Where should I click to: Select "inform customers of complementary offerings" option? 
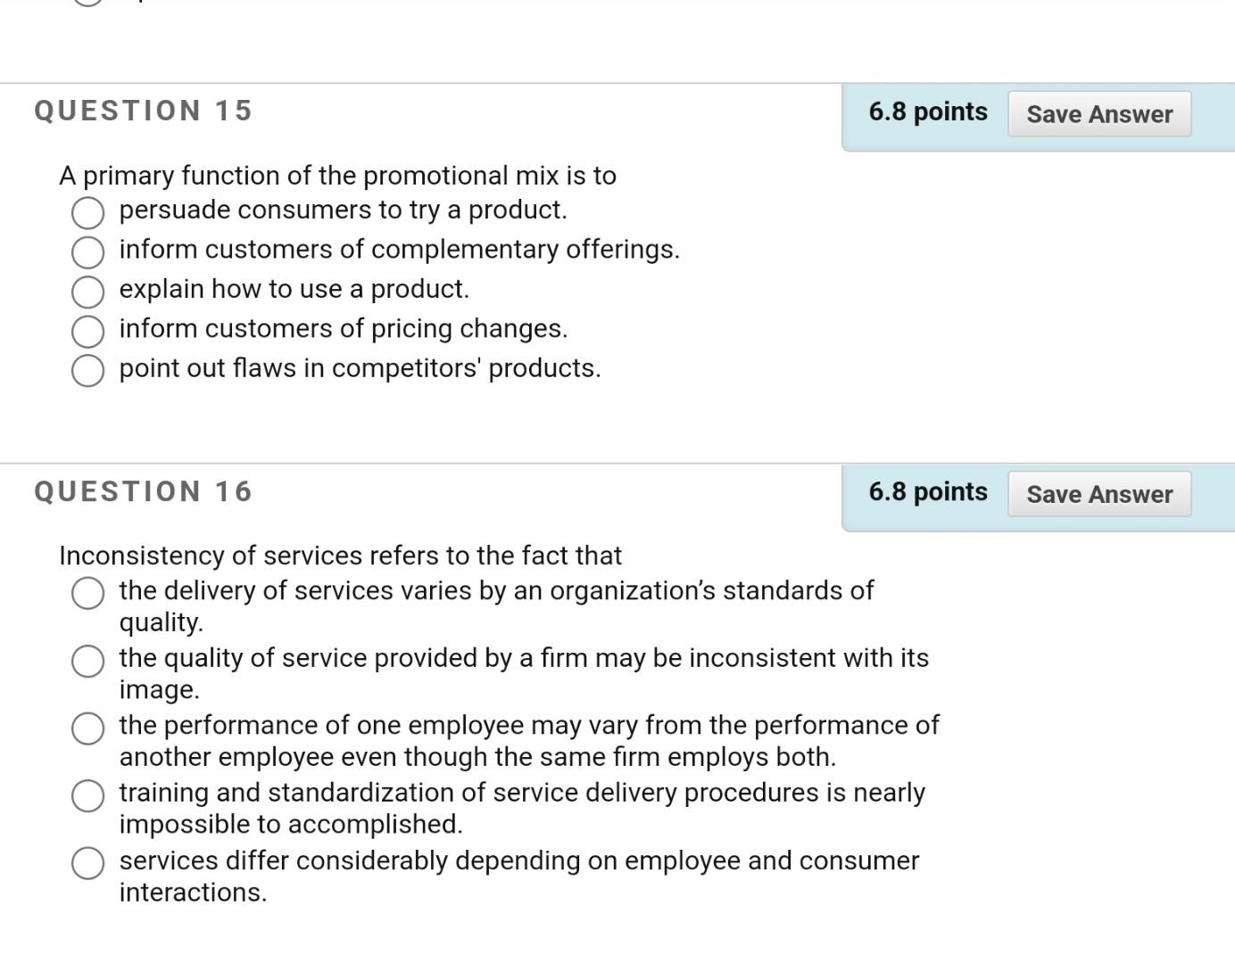pos(87,252)
